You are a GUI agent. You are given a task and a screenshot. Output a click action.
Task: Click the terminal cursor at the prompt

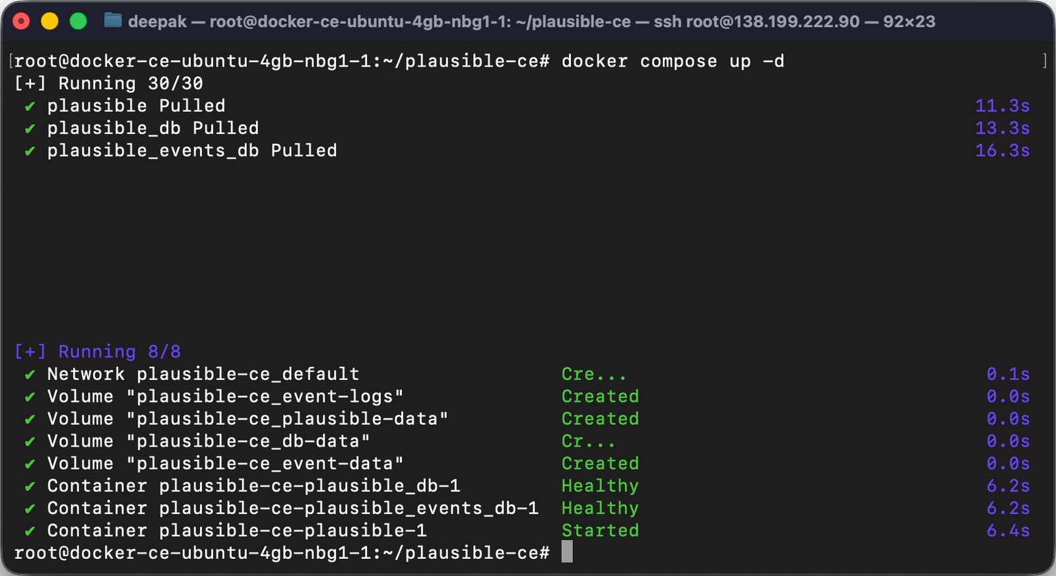pyautogui.click(x=566, y=553)
